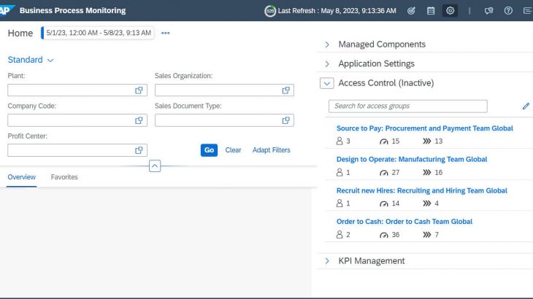The image size is (533, 299).
Task: Open the calendar time range icon
Action: [x=431, y=11]
